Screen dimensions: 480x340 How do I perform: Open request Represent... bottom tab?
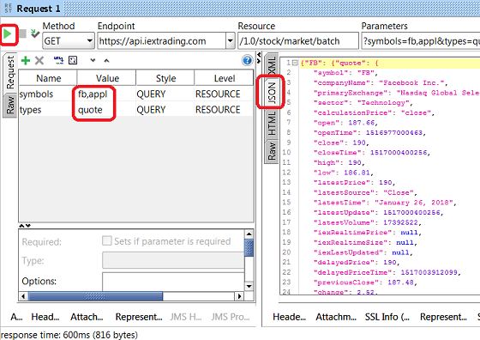pyautogui.click(x=139, y=317)
